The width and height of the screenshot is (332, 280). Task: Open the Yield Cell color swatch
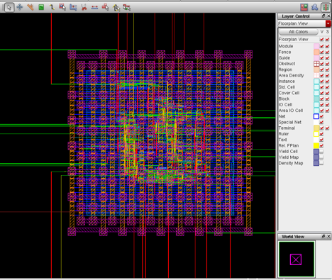point(316,152)
